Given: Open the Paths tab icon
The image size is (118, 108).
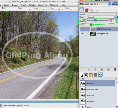Looking at the screenshot, I should click(92, 10).
